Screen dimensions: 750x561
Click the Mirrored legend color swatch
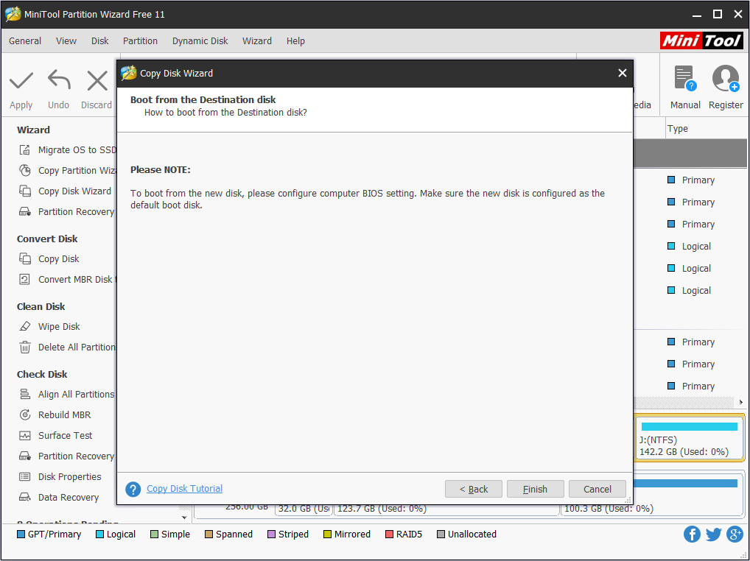[327, 534]
